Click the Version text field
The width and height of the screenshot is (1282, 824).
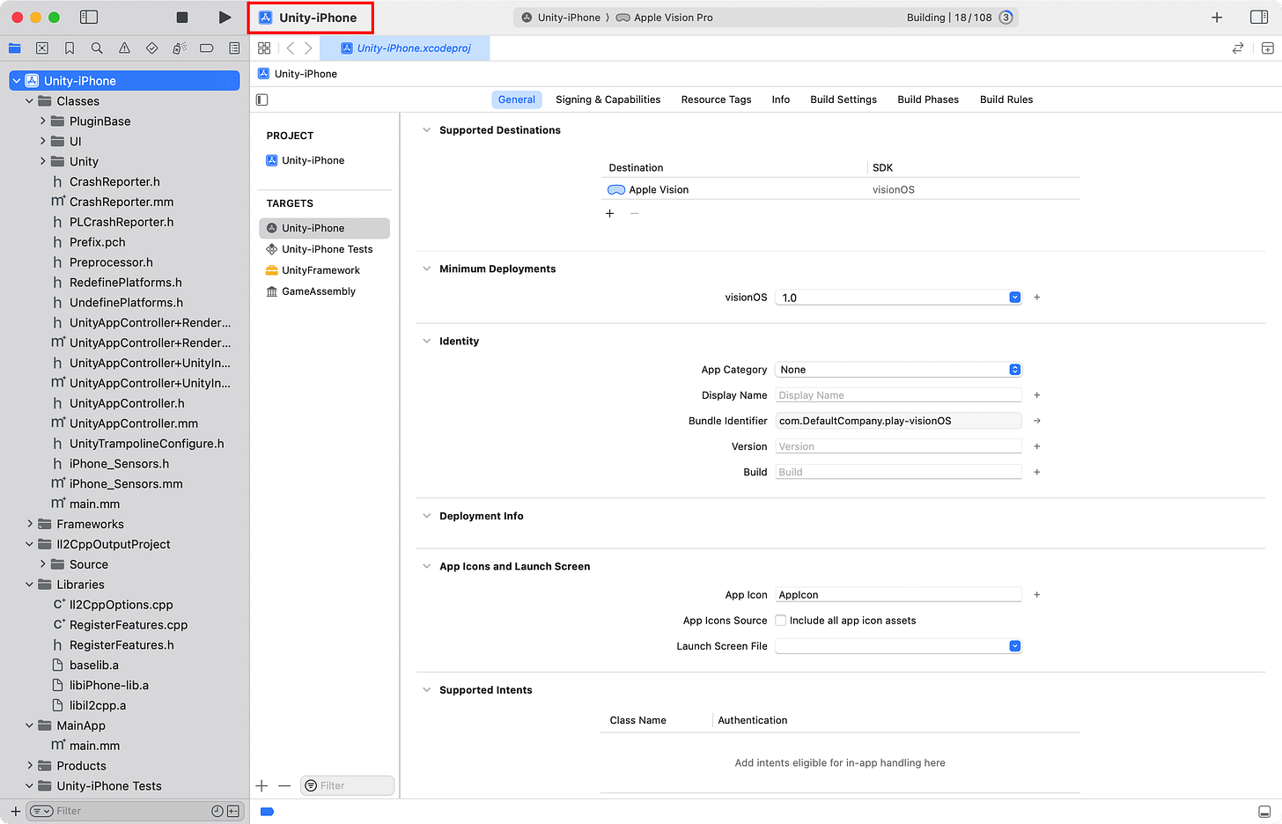click(898, 446)
